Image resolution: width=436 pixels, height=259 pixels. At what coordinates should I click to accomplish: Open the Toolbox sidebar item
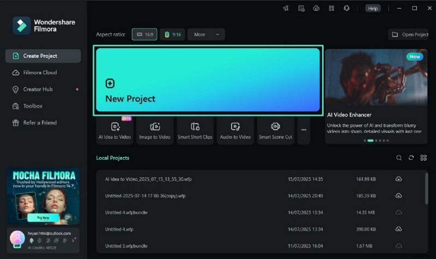click(33, 106)
